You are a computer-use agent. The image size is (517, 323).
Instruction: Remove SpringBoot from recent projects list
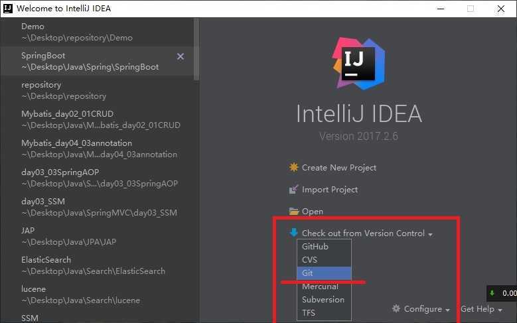click(181, 56)
